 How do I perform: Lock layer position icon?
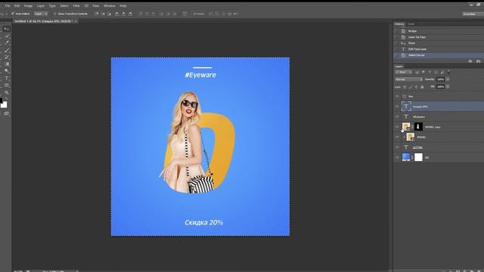pos(417,87)
